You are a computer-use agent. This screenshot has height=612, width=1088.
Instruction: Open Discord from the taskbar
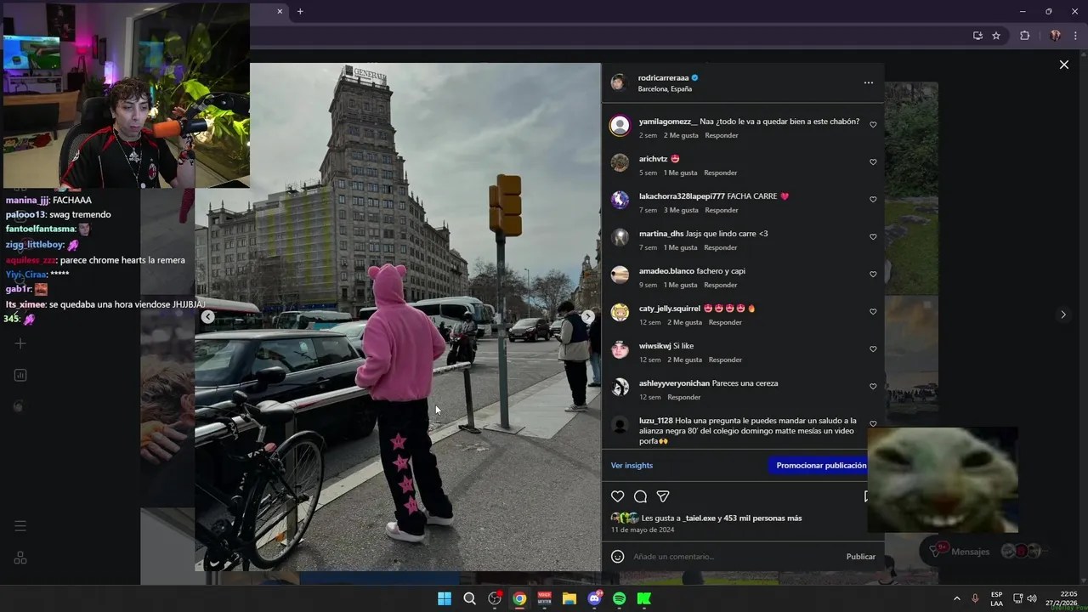click(595, 598)
